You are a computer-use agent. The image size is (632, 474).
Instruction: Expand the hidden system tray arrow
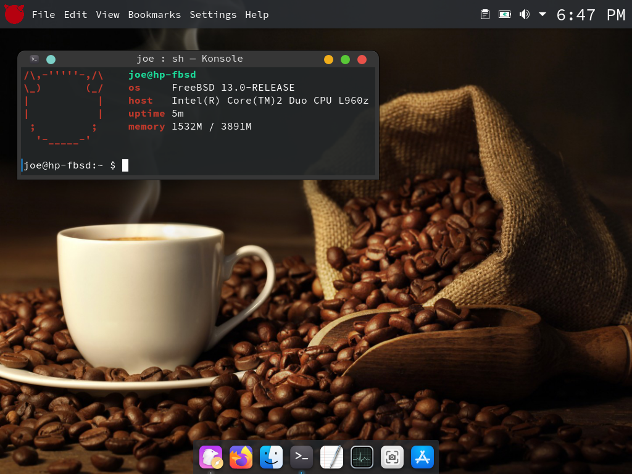pos(543,14)
